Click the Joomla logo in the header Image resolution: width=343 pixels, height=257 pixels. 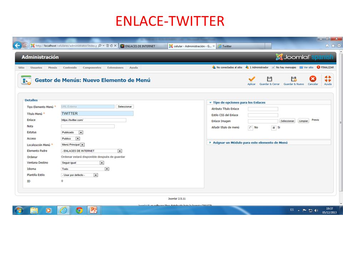(x=304, y=57)
